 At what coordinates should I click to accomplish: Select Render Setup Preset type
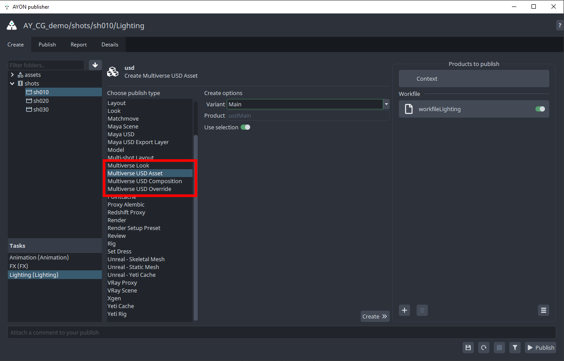150,228
